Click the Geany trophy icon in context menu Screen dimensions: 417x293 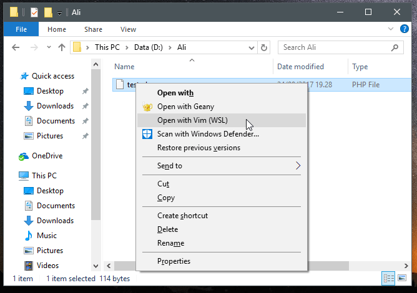point(147,107)
